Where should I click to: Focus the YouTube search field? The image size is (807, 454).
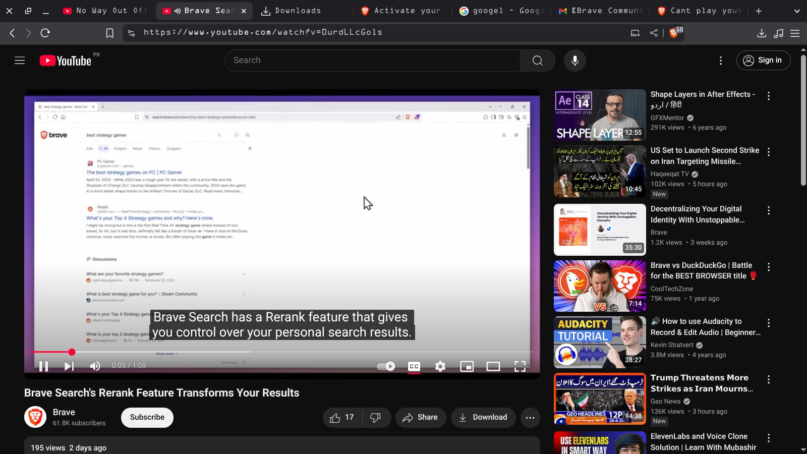372,61
